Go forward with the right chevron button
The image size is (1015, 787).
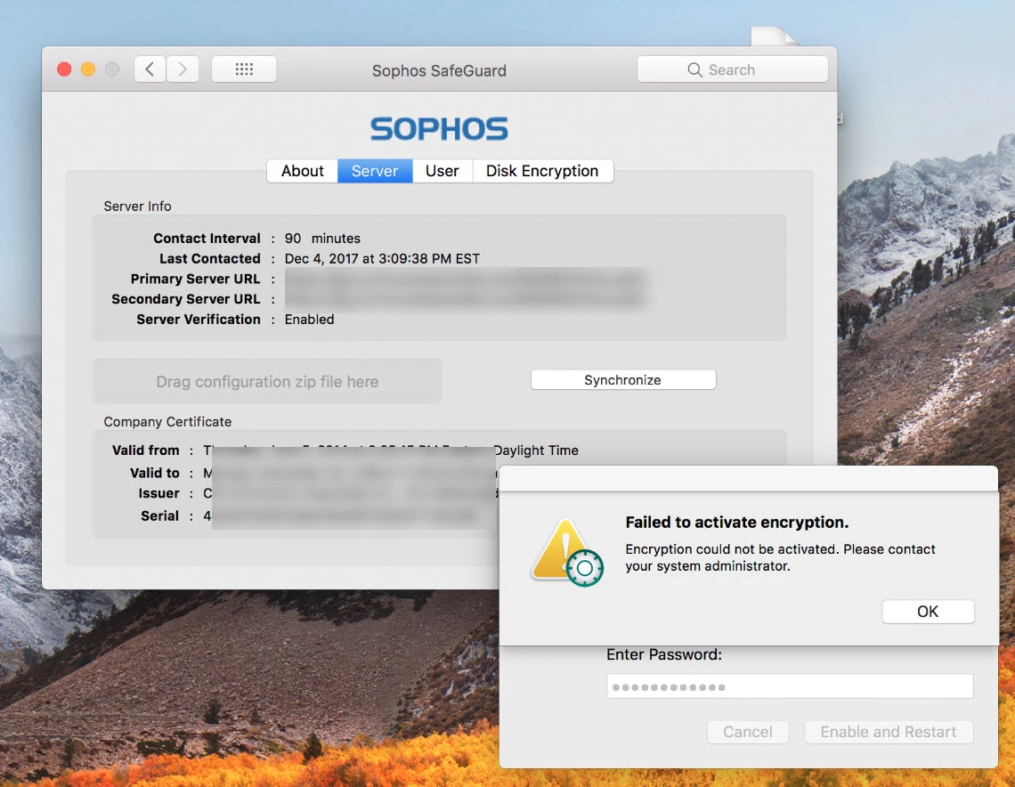183,69
